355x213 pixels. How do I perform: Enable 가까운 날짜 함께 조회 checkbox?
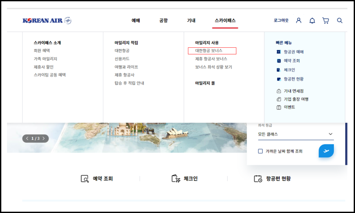pyautogui.click(x=260, y=151)
